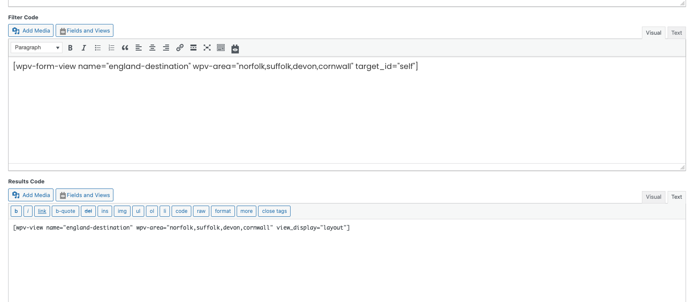Click Fields and Views icon in editor toolbar
Viewport: 689px width, 302px height.
coord(235,49)
